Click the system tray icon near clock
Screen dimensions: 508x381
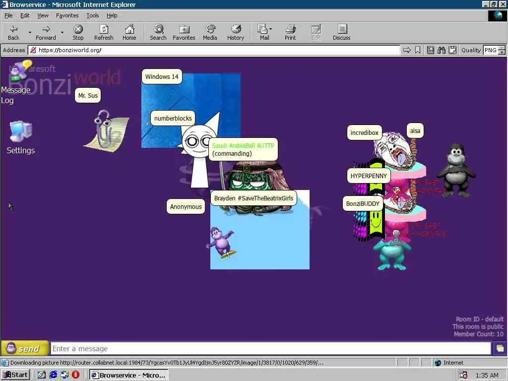coord(463,375)
